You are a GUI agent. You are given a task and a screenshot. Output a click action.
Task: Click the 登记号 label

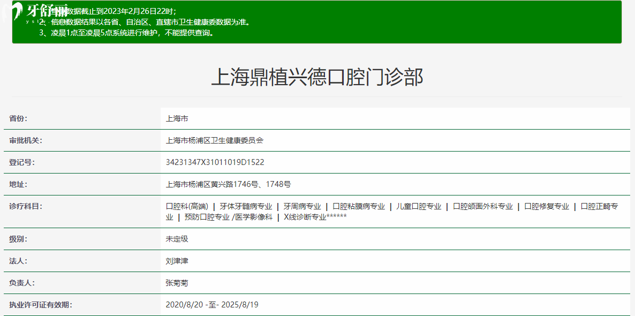(21, 162)
